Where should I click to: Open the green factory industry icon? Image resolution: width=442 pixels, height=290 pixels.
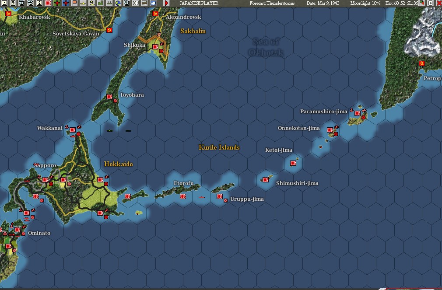101,3
